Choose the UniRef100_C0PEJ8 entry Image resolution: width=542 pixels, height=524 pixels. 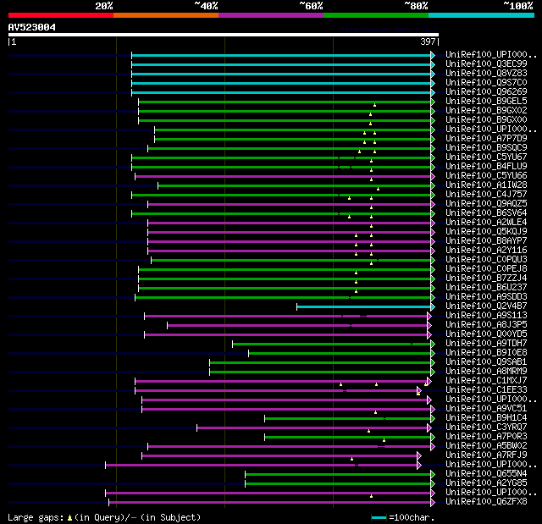[x=486, y=269]
